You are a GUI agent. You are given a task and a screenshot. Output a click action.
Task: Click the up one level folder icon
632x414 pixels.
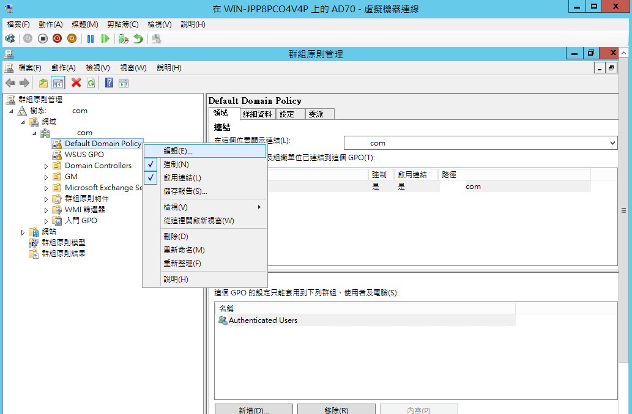tap(43, 83)
